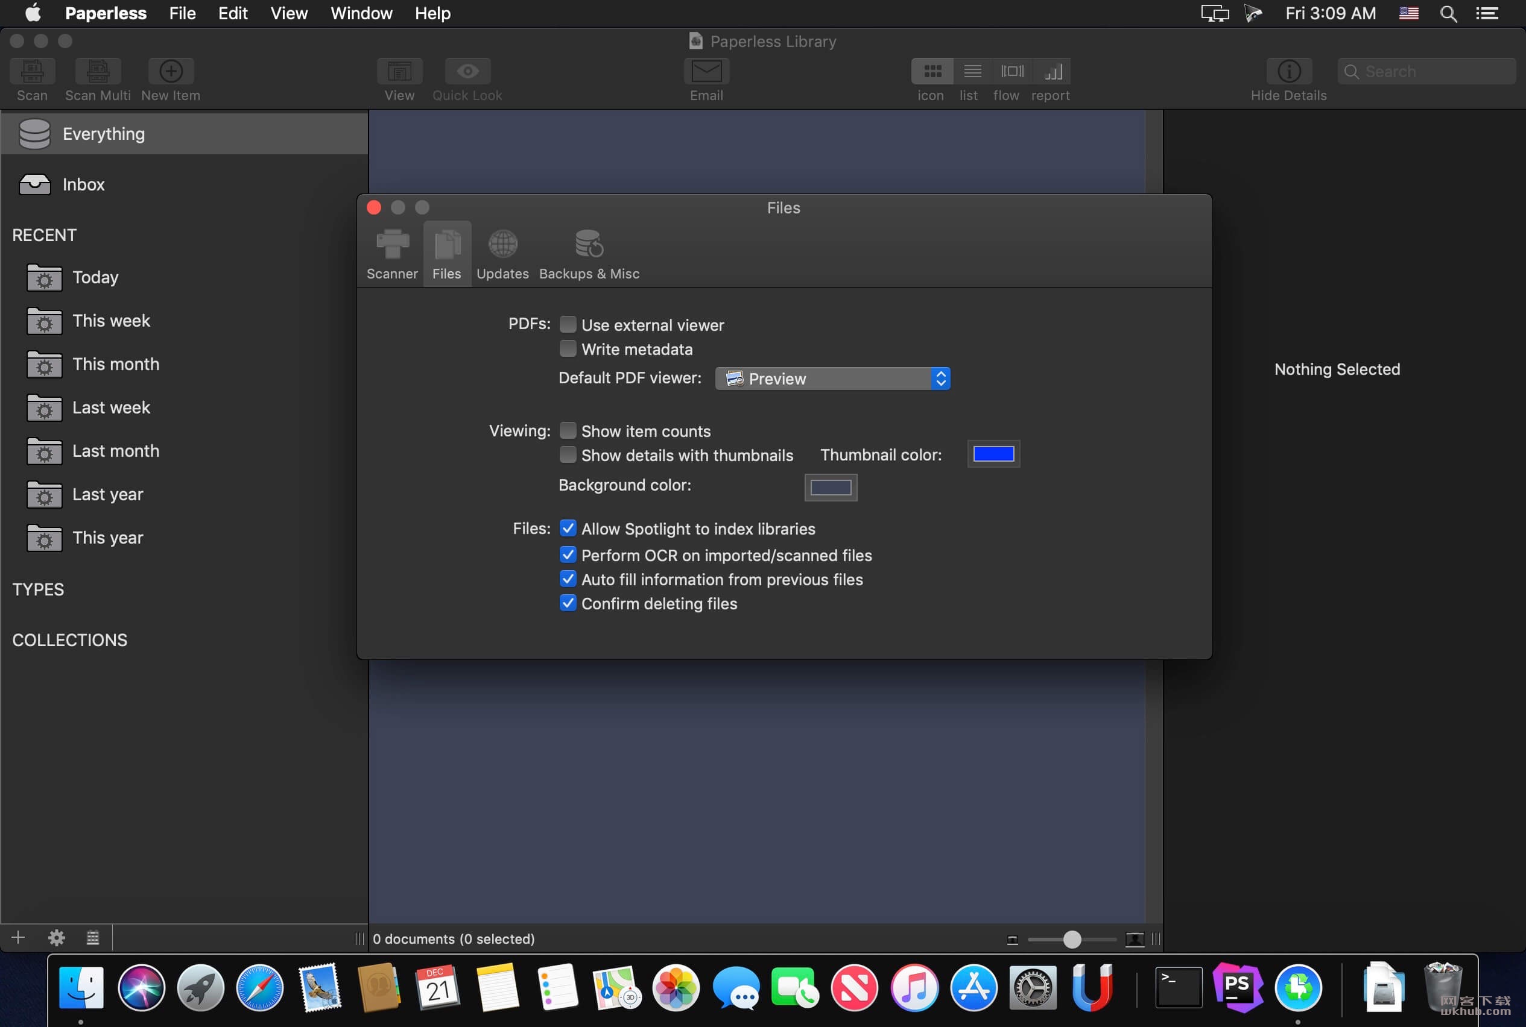Open the gear action menu in sidebar footer
The height and width of the screenshot is (1027, 1526).
[56, 937]
